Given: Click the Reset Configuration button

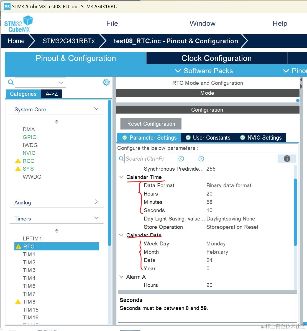Looking at the screenshot, I should coord(151,124).
